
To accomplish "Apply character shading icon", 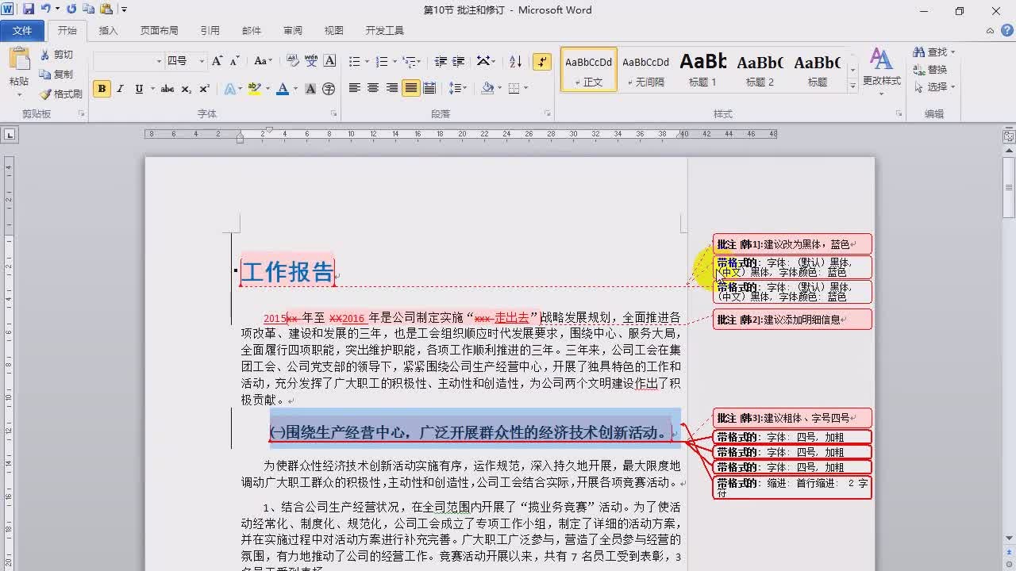I will (310, 89).
